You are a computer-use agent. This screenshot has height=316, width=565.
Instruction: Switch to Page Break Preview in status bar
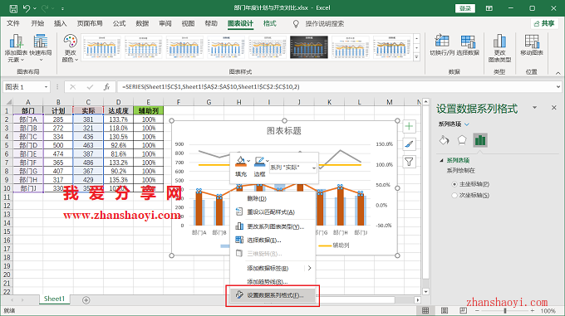(463, 310)
